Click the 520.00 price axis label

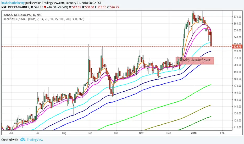pyautogui.click(x=237, y=51)
